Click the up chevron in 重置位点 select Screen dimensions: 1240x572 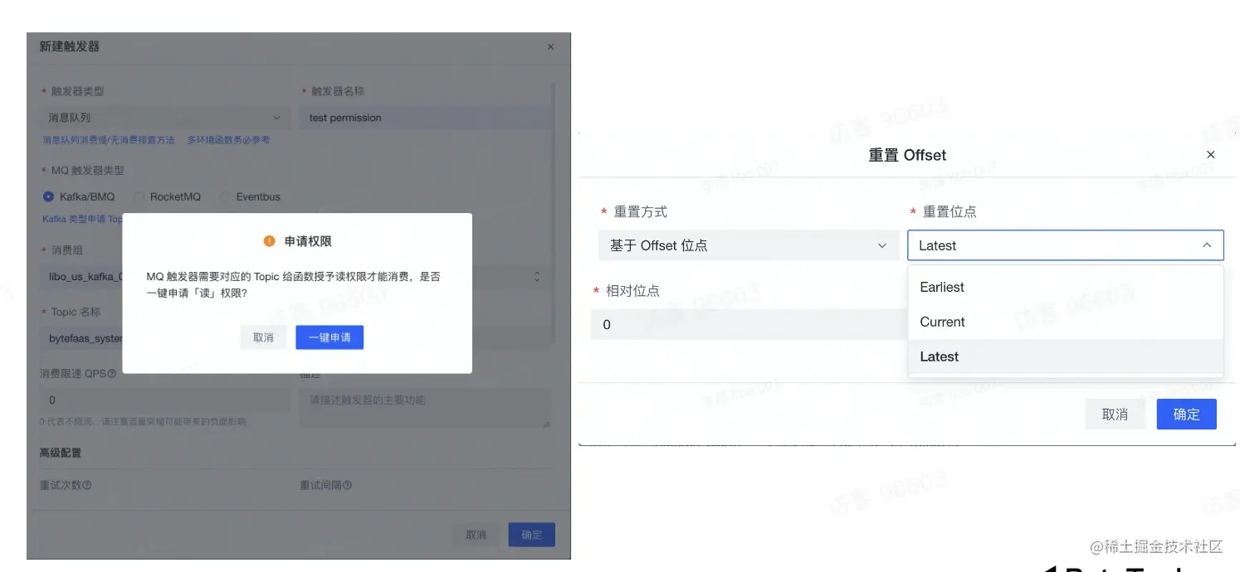tap(1207, 245)
